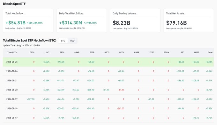Screen dimensions: 217x125
Task: Switch the net inflow table to BTC
Action: tap(63, 41)
